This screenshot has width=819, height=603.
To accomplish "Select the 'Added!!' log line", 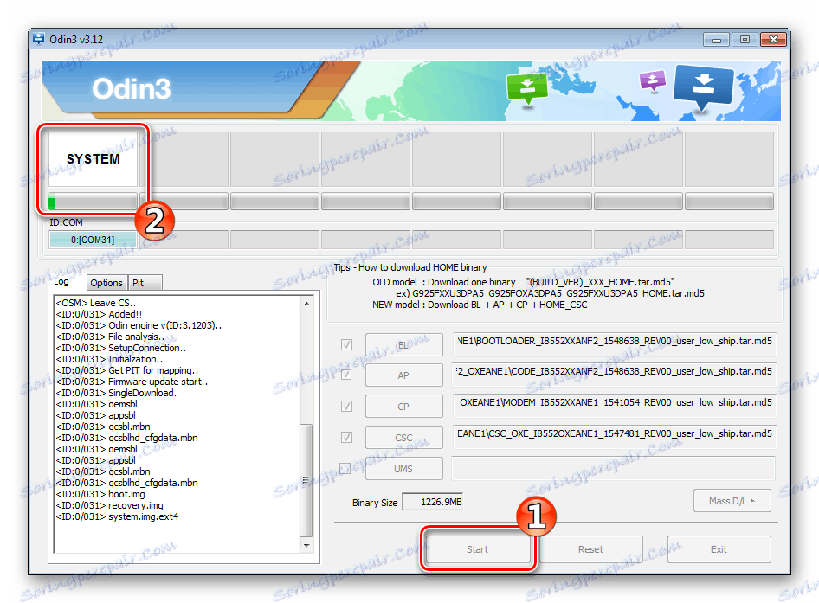I will (x=99, y=314).
